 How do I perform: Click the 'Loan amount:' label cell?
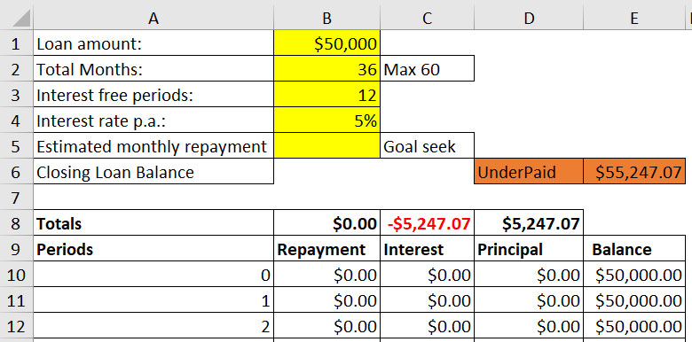[x=153, y=43]
